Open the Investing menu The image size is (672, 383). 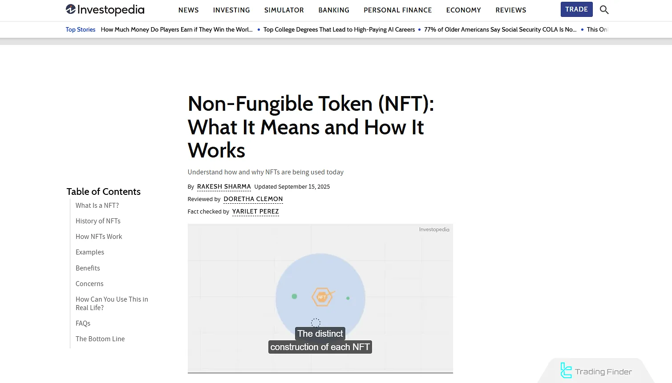(x=231, y=10)
